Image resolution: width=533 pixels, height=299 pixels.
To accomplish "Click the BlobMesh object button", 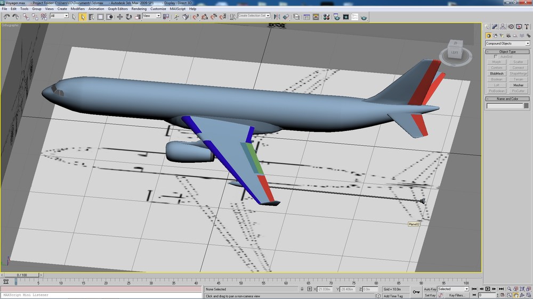I will point(497,73).
